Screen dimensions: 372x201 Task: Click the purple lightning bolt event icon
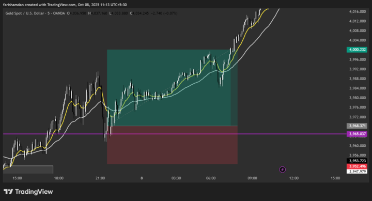tap(282, 169)
